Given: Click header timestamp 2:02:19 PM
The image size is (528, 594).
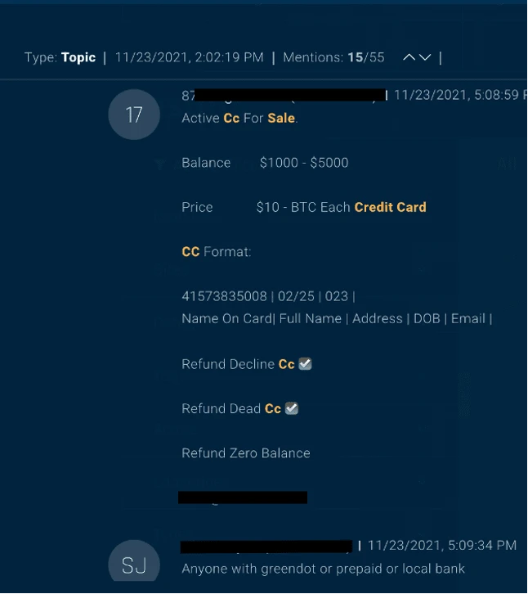Looking at the screenshot, I should coord(190,57).
